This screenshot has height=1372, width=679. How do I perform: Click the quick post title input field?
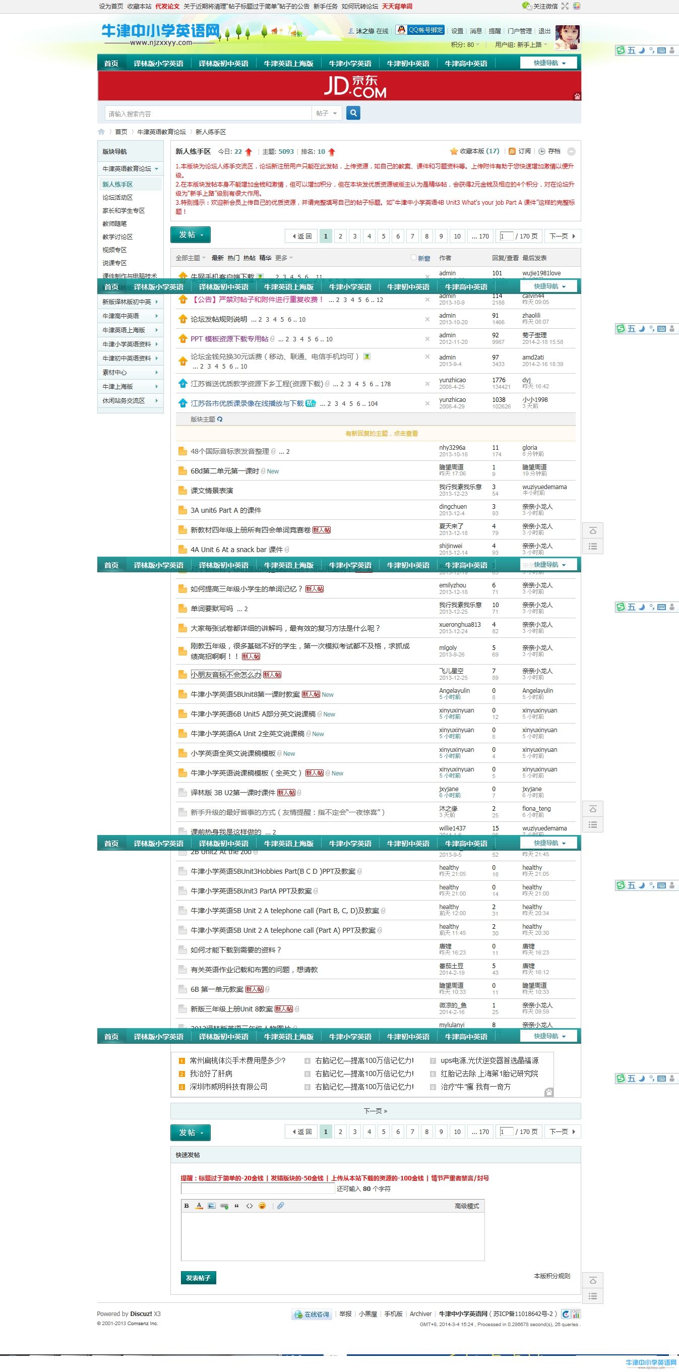(258, 1189)
